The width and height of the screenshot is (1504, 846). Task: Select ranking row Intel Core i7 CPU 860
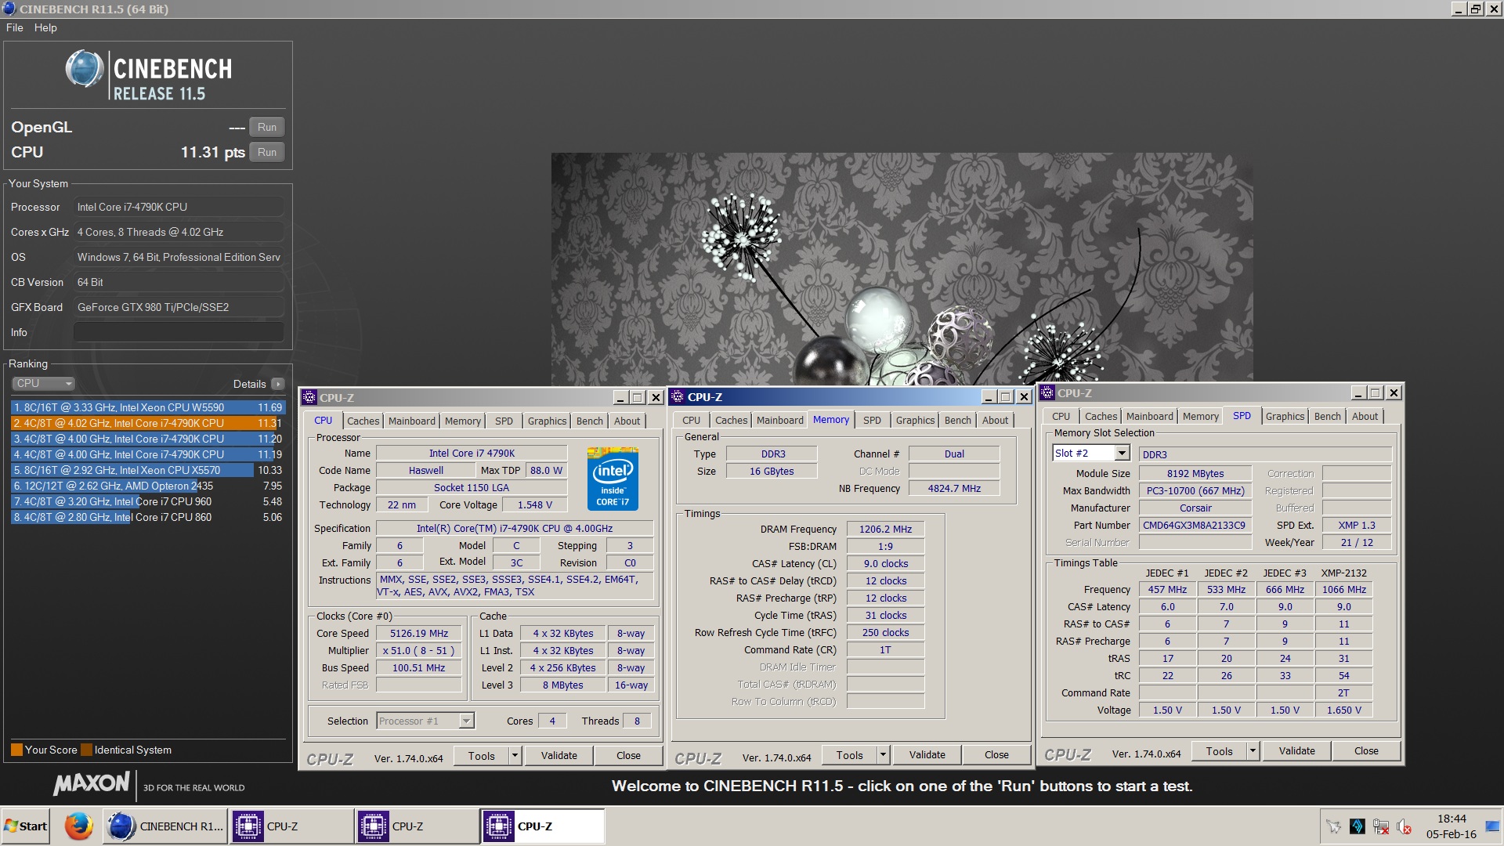[146, 517]
